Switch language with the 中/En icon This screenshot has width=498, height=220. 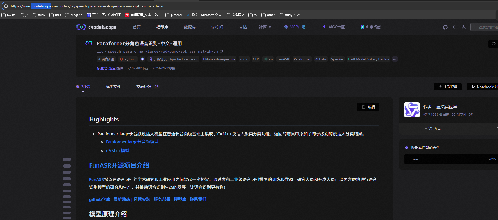coord(464,27)
